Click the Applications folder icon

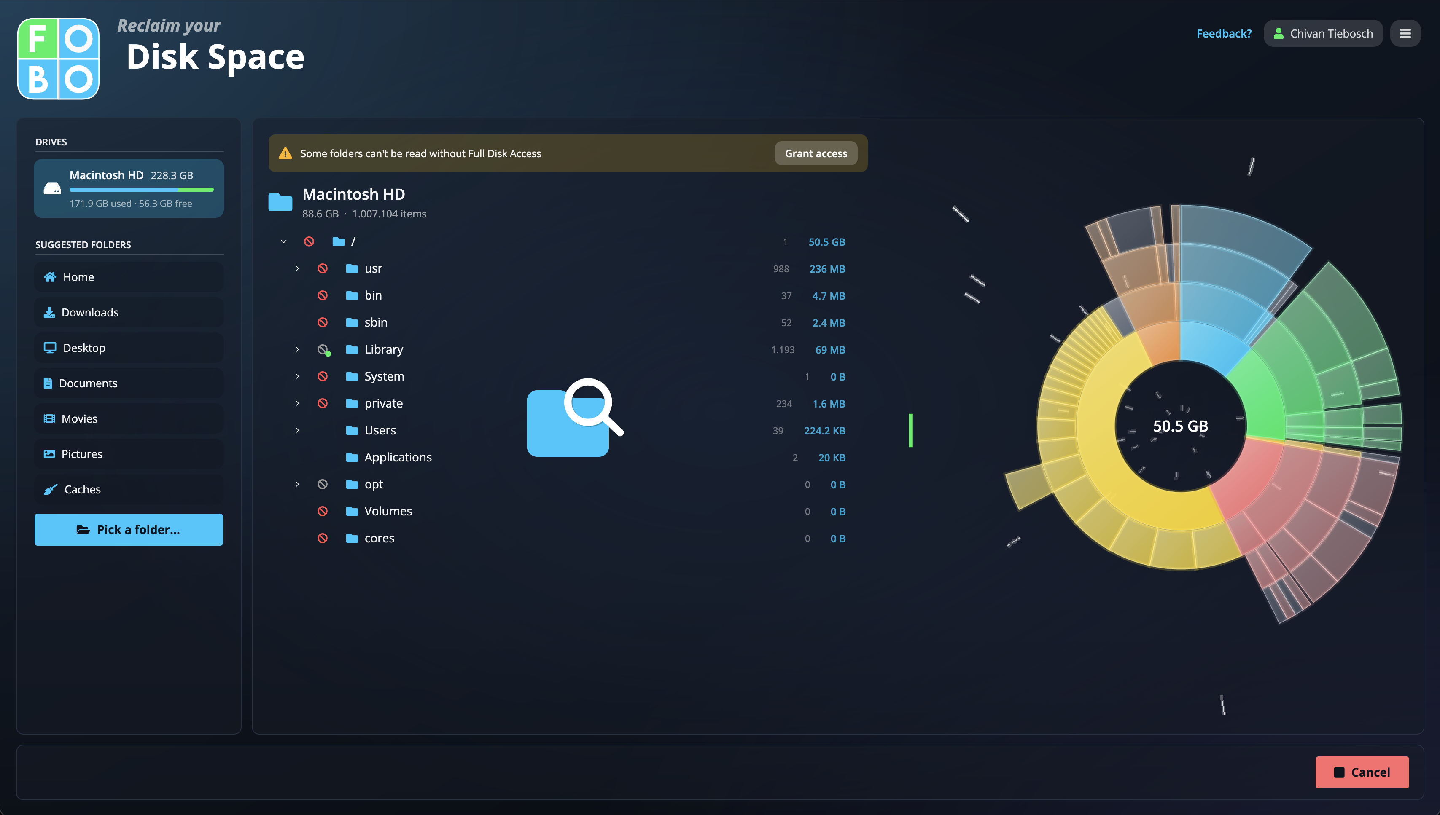coord(352,457)
